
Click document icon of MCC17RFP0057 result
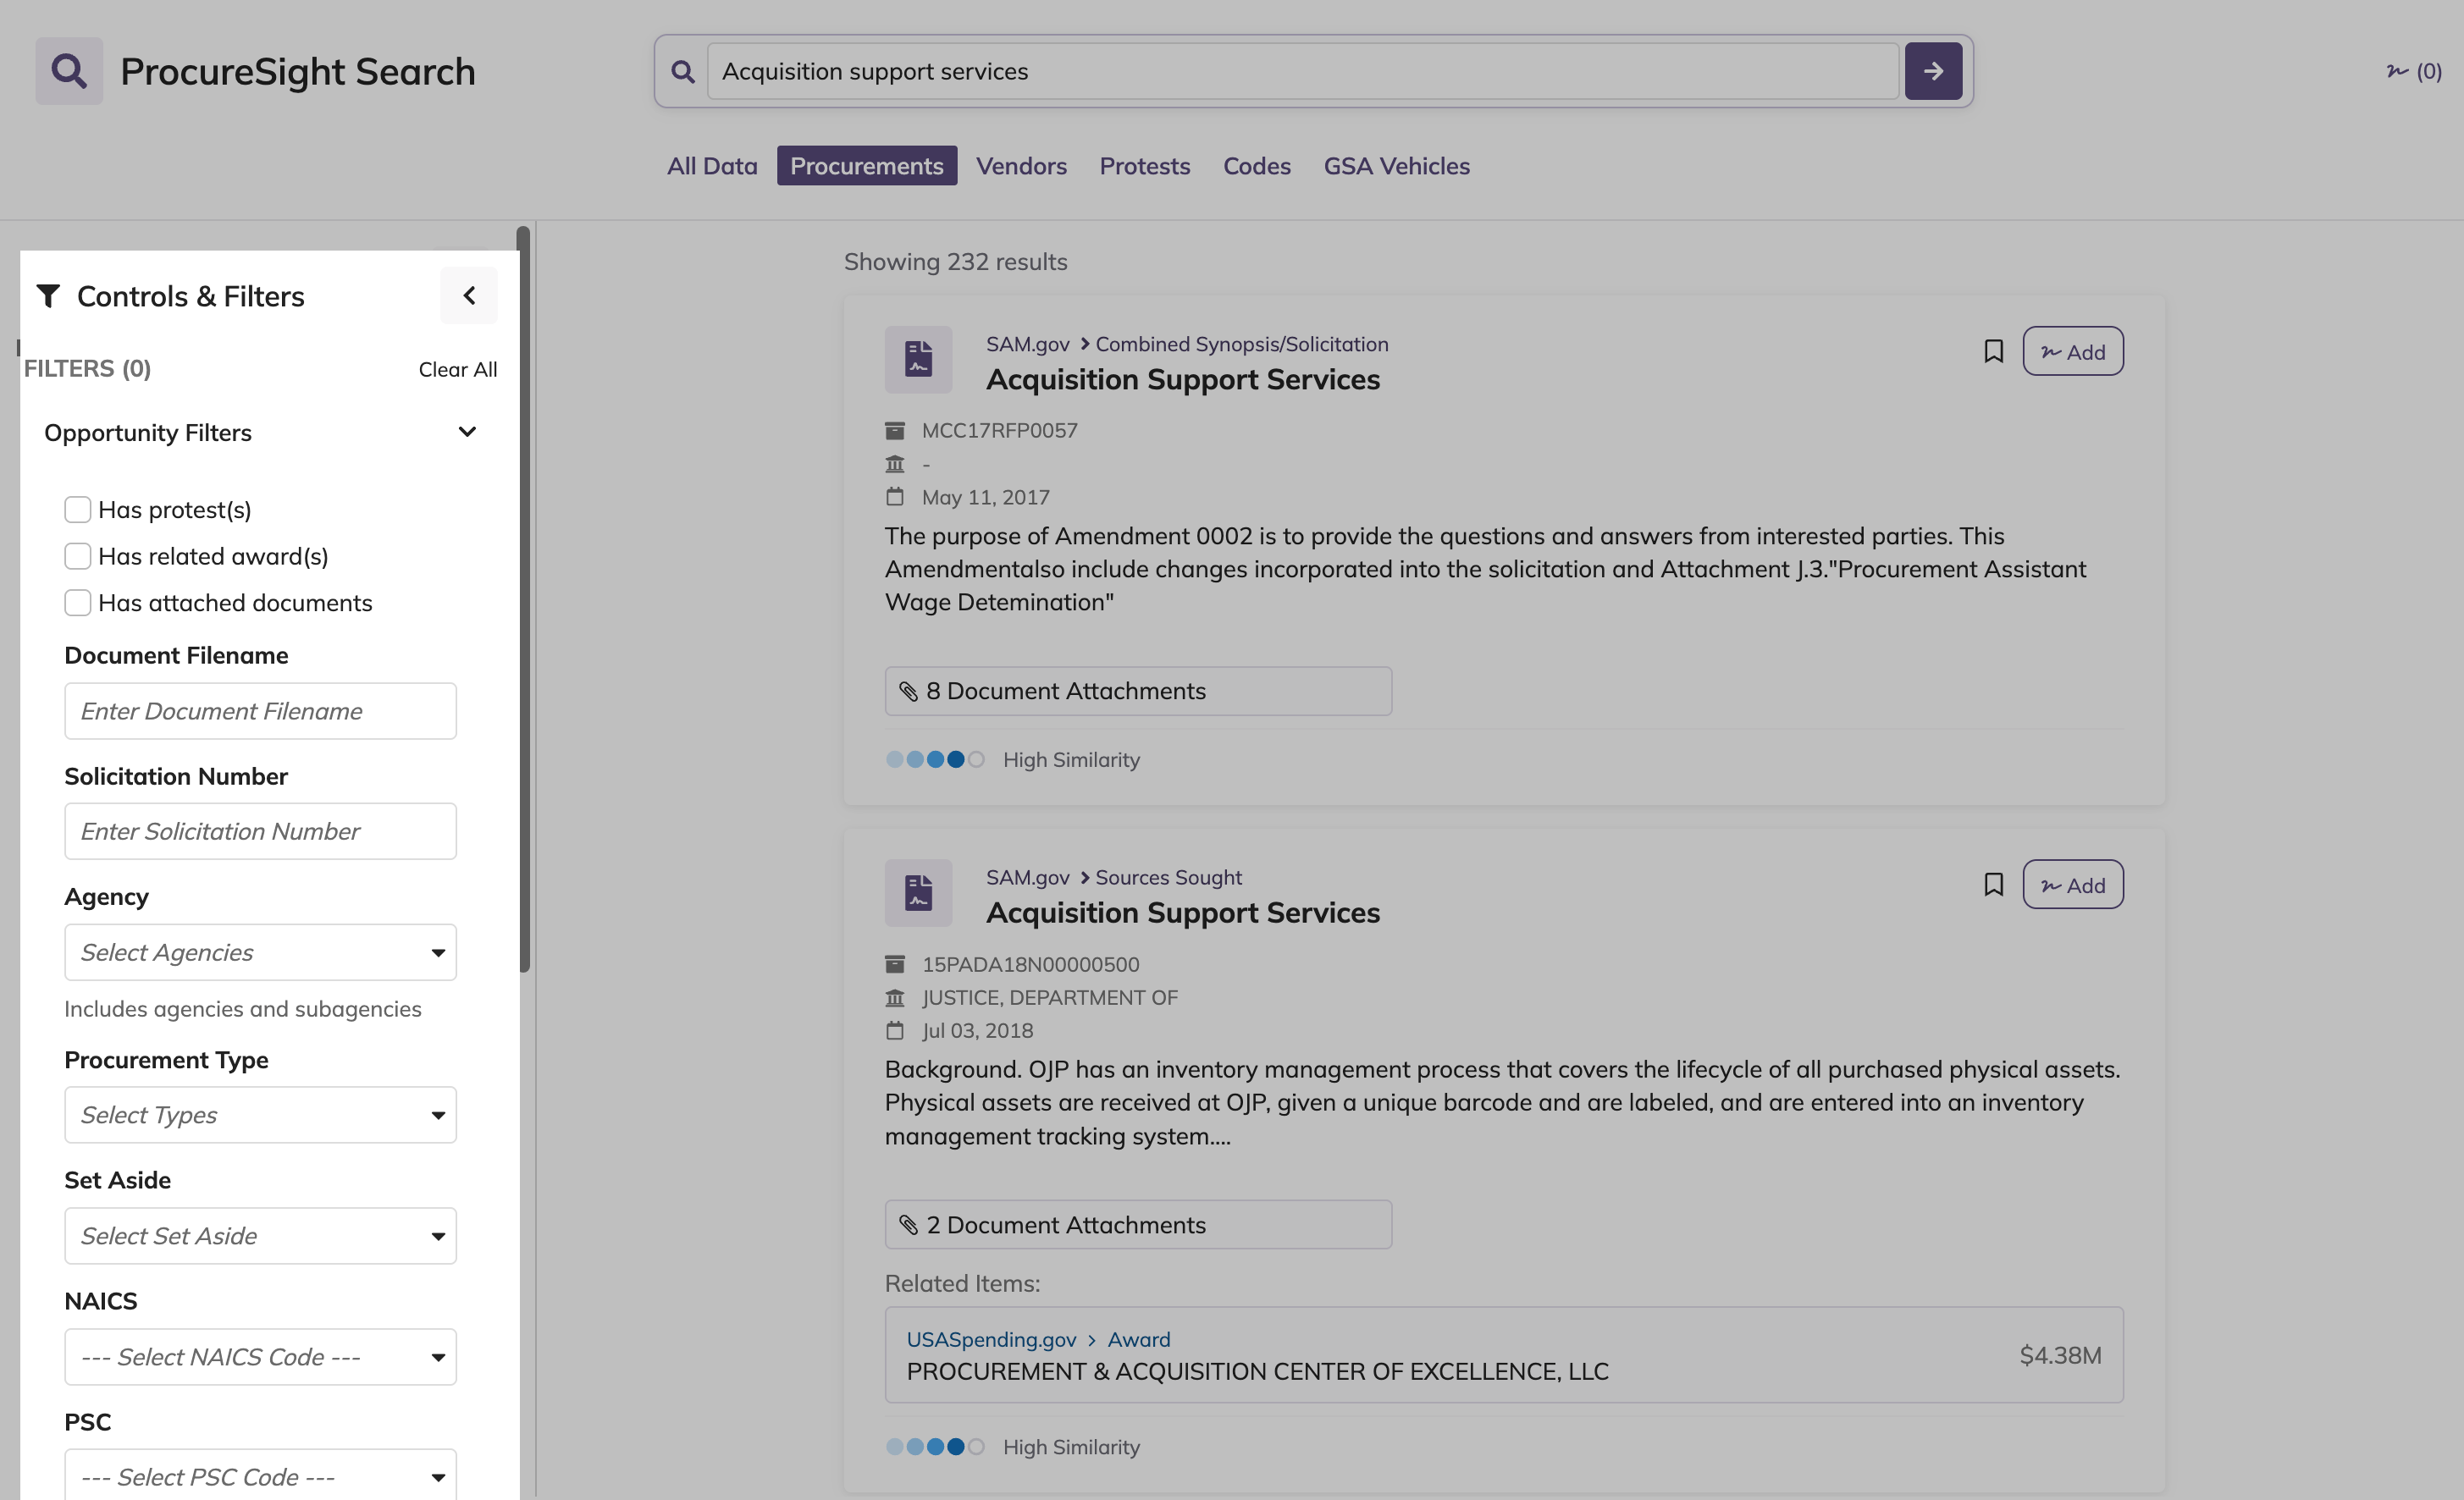918,359
